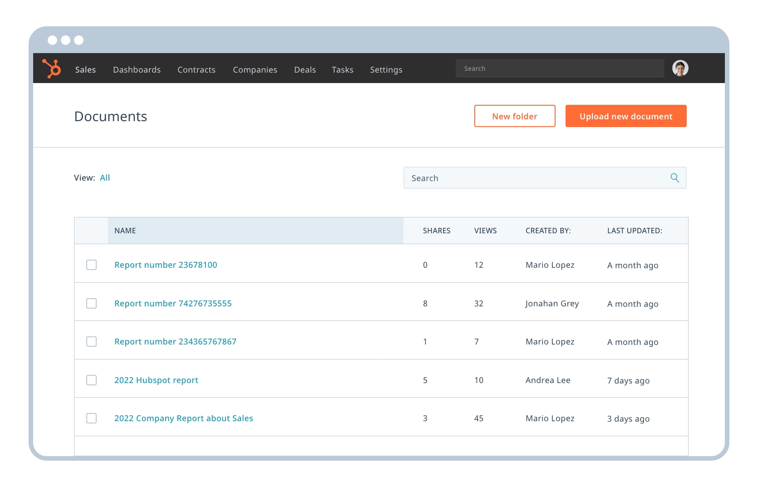
Task: Open the user profile avatar
Action: (680, 68)
